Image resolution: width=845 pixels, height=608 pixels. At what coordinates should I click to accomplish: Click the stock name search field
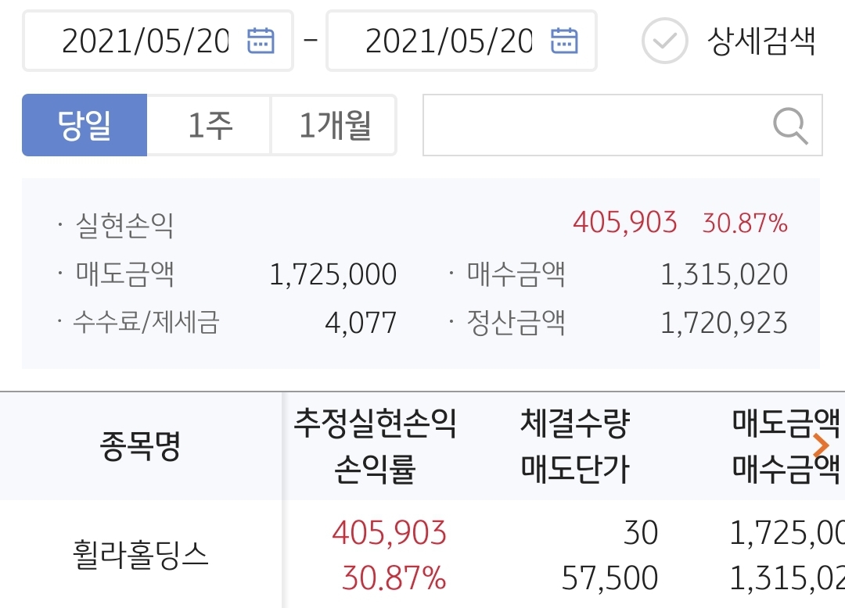click(595, 125)
